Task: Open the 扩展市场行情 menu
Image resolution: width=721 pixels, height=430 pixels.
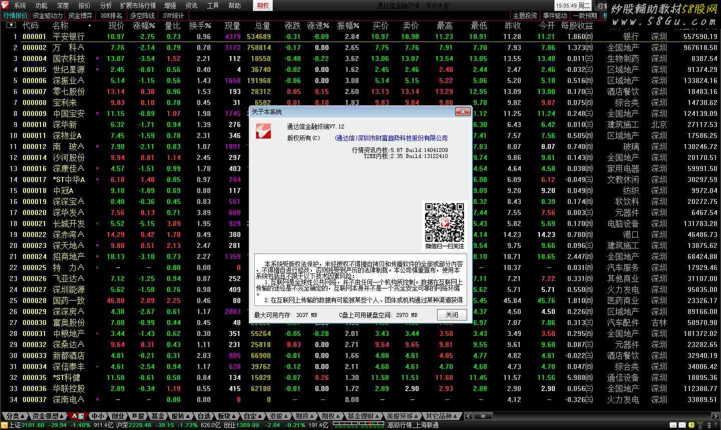Action: pyautogui.click(x=138, y=5)
